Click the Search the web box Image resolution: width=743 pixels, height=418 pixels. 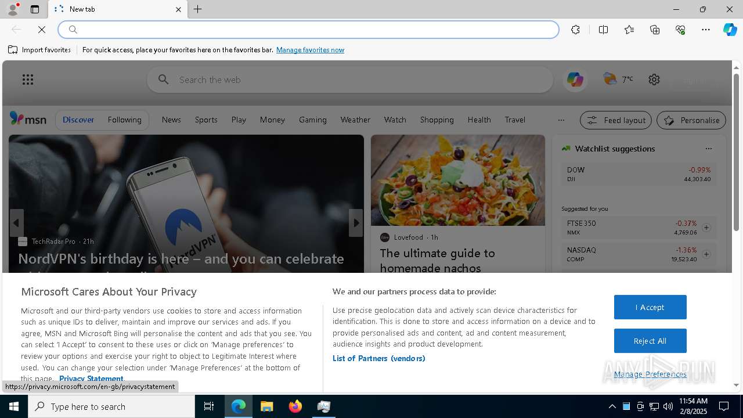[350, 80]
